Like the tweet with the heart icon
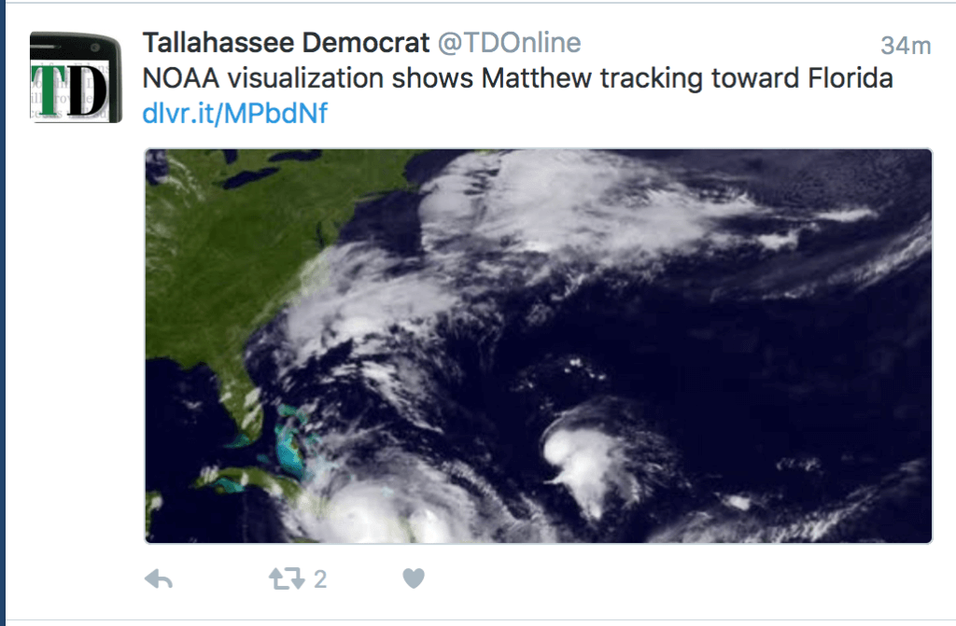 tap(414, 577)
